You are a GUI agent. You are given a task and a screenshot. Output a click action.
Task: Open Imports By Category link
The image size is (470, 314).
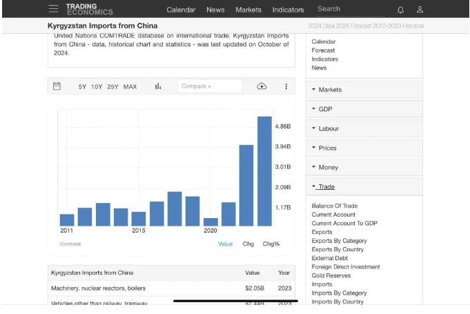339,293
